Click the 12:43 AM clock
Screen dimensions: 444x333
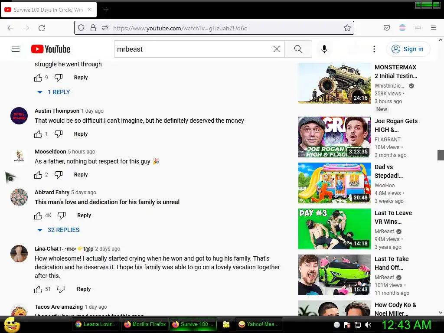pyautogui.click(x=406, y=325)
